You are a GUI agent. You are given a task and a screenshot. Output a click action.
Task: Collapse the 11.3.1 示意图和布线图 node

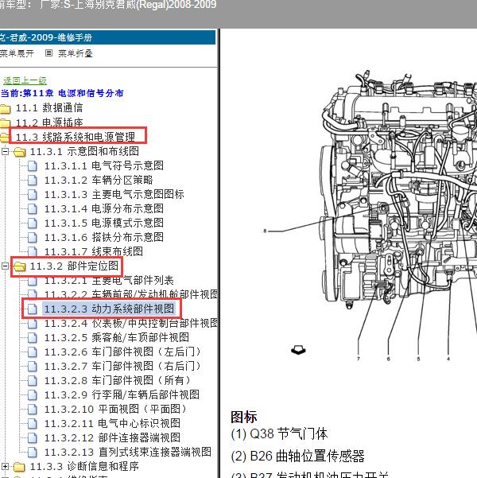tap(6, 151)
